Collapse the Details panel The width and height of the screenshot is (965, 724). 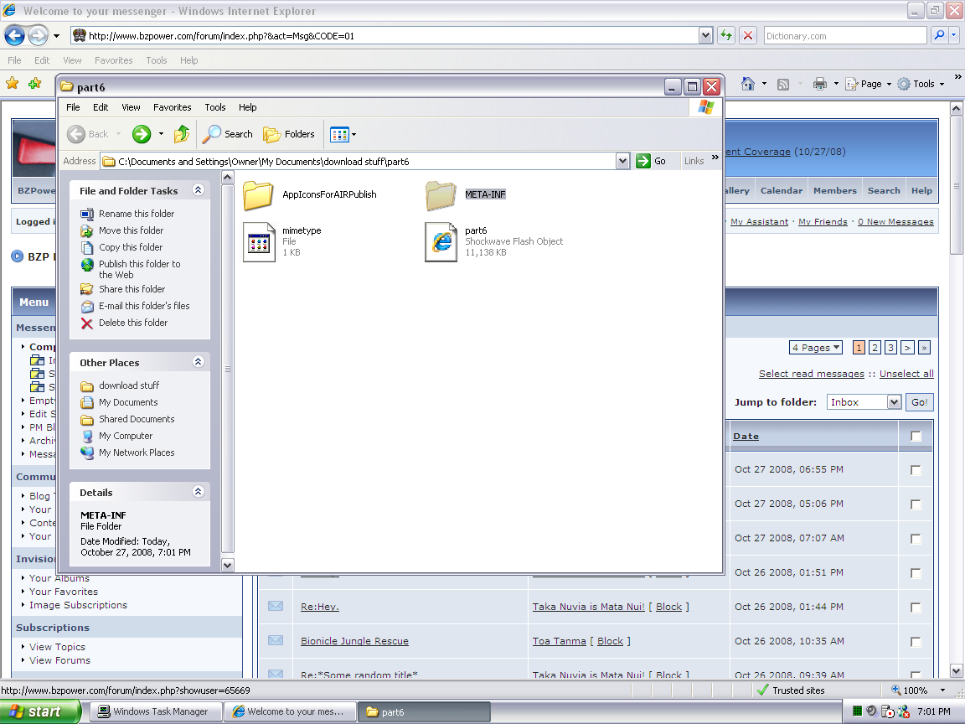pos(199,492)
